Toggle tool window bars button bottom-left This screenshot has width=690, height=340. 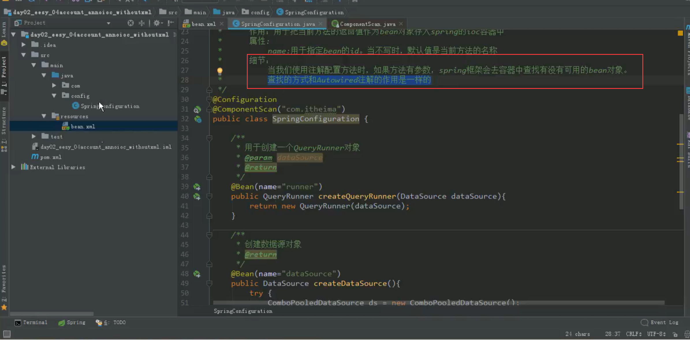click(7, 334)
